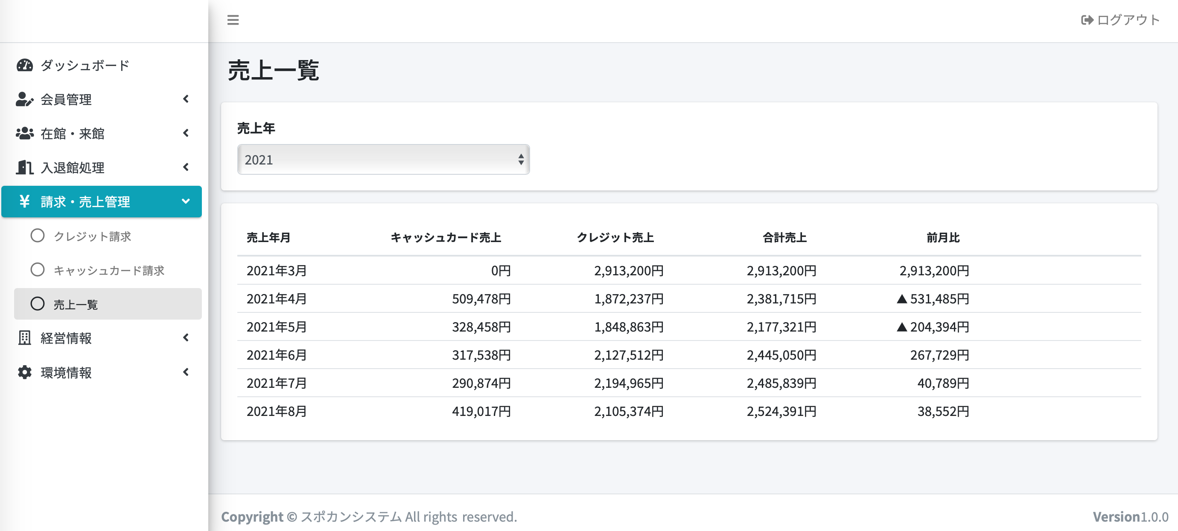This screenshot has width=1178, height=531.
Task: Expand the 会員管理 chevron
Action: (x=186, y=98)
